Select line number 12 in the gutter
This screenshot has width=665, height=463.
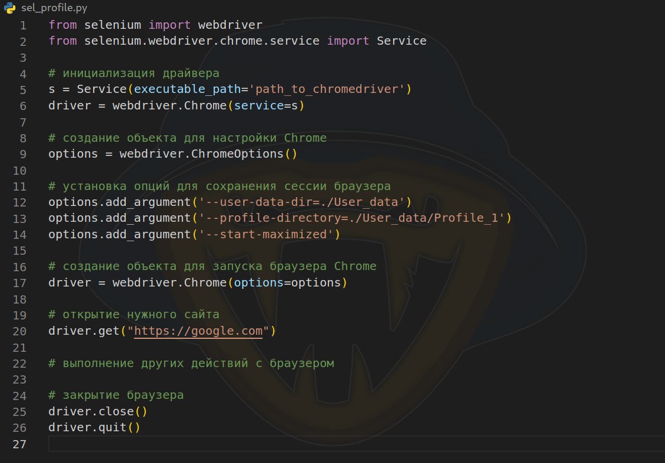(20, 202)
